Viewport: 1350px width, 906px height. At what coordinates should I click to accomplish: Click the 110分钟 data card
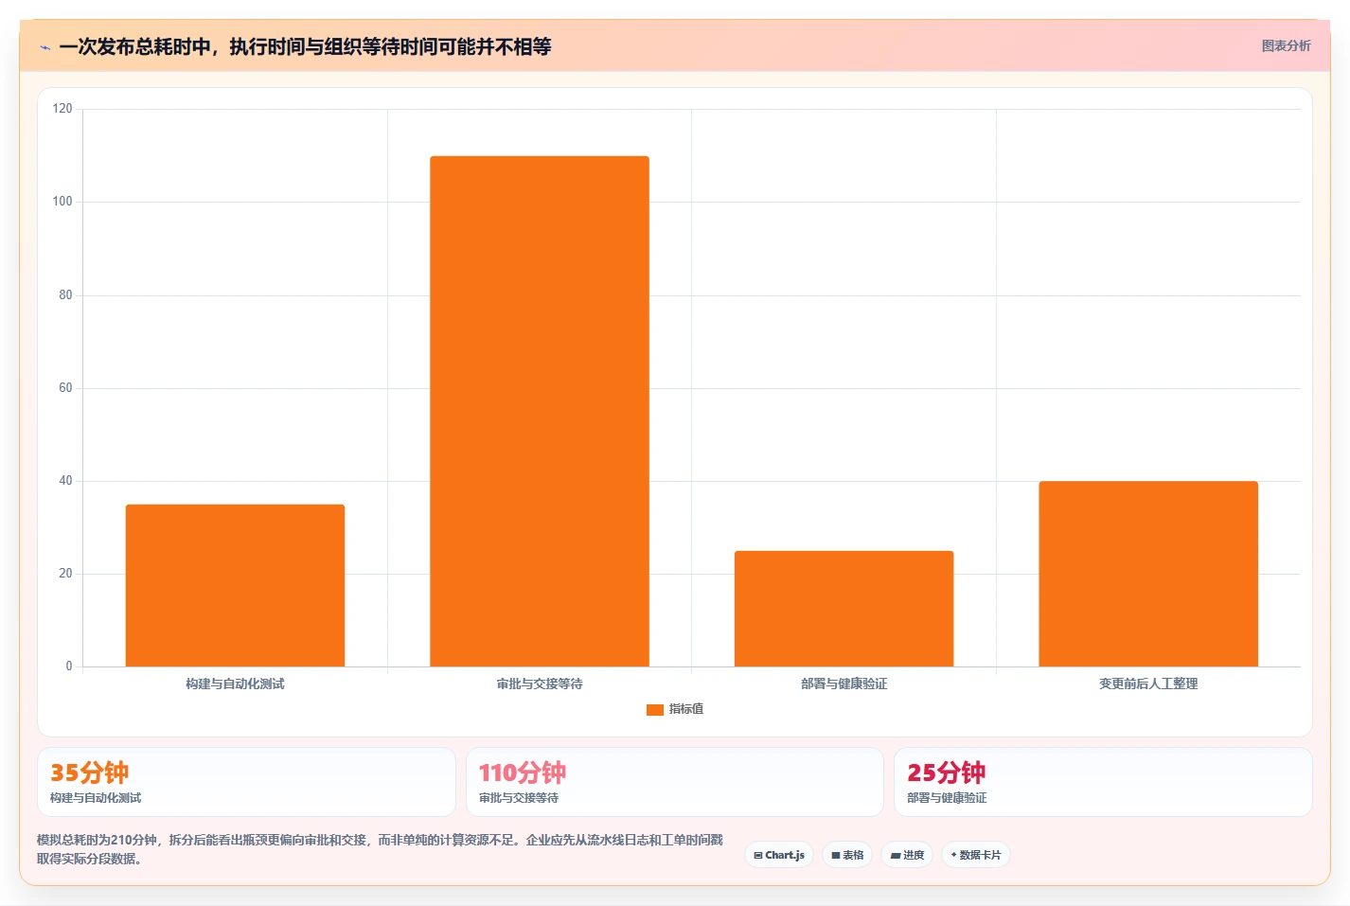675,782
